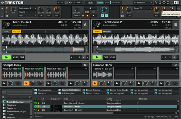Select Track Collection favorite
The image size is (181, 119).
click(69, 90)
